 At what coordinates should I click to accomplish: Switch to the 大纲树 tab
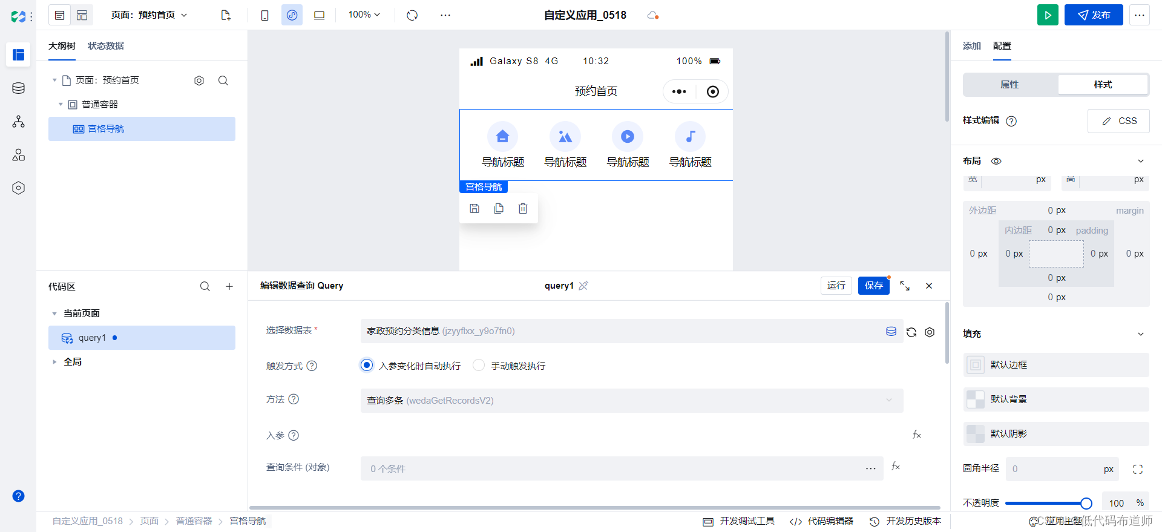click(62, 46)
